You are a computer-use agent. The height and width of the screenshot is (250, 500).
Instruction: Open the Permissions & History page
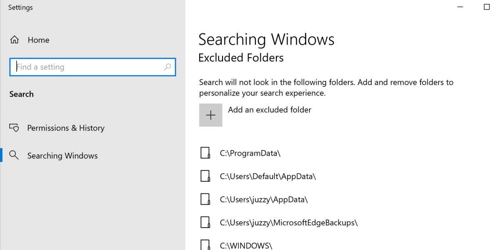tap(66, 128)
